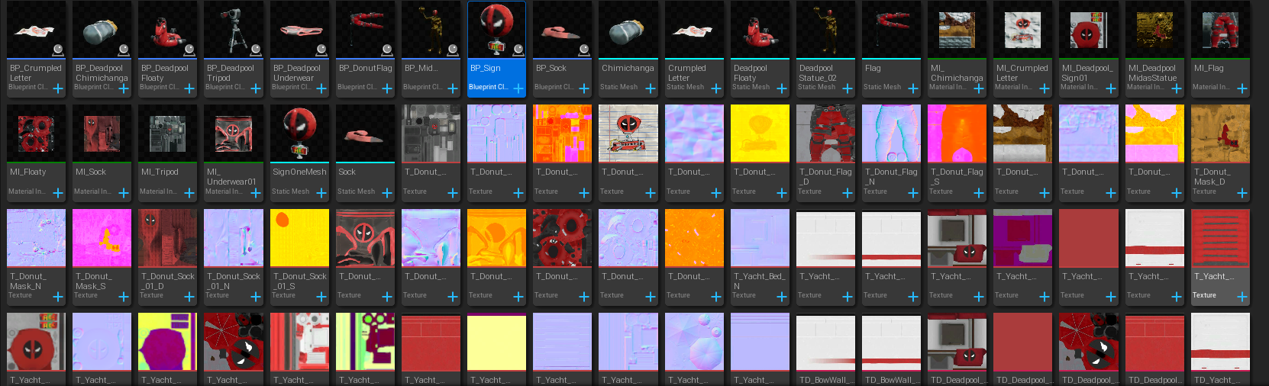
Task: Click the plus icon on T_Donut_Flag_N tile
Action: [x=913, y=194]
